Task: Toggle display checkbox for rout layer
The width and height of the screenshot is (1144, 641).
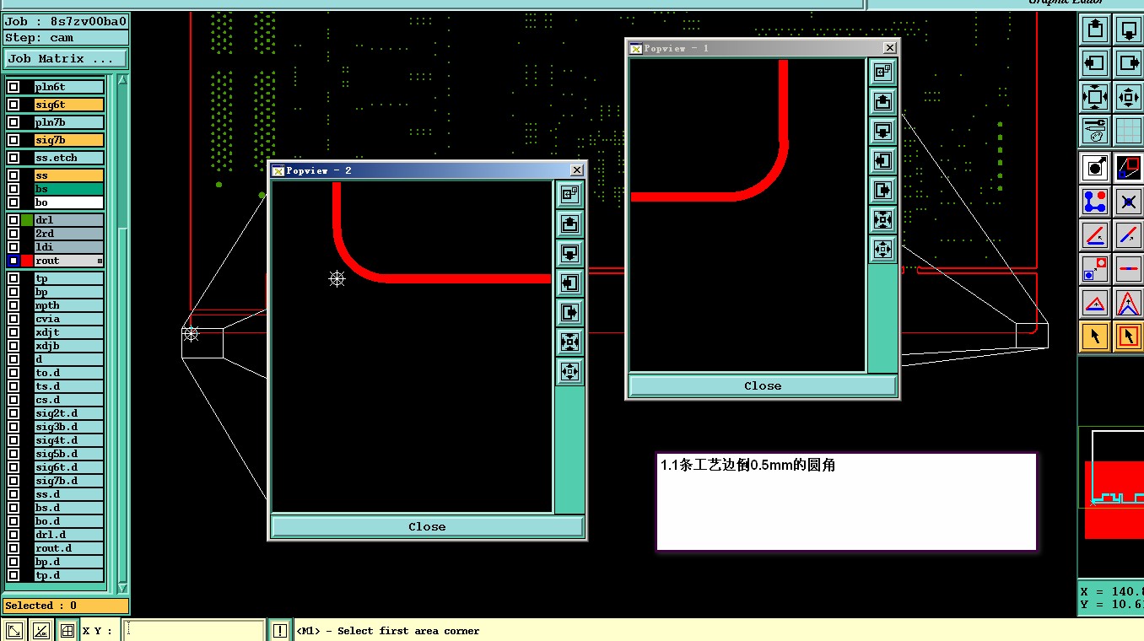Action: point(13,261)
